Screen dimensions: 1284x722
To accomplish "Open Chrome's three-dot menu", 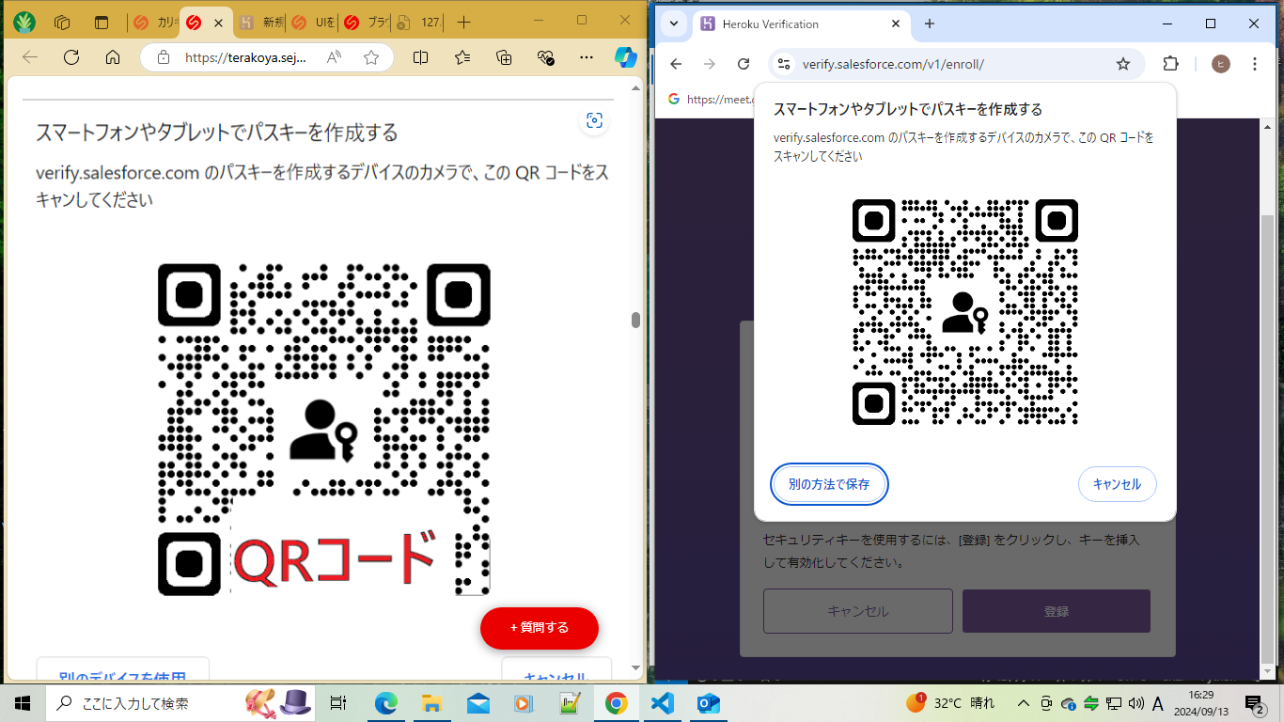I will pyautogui.click(x=1257, y=63).
